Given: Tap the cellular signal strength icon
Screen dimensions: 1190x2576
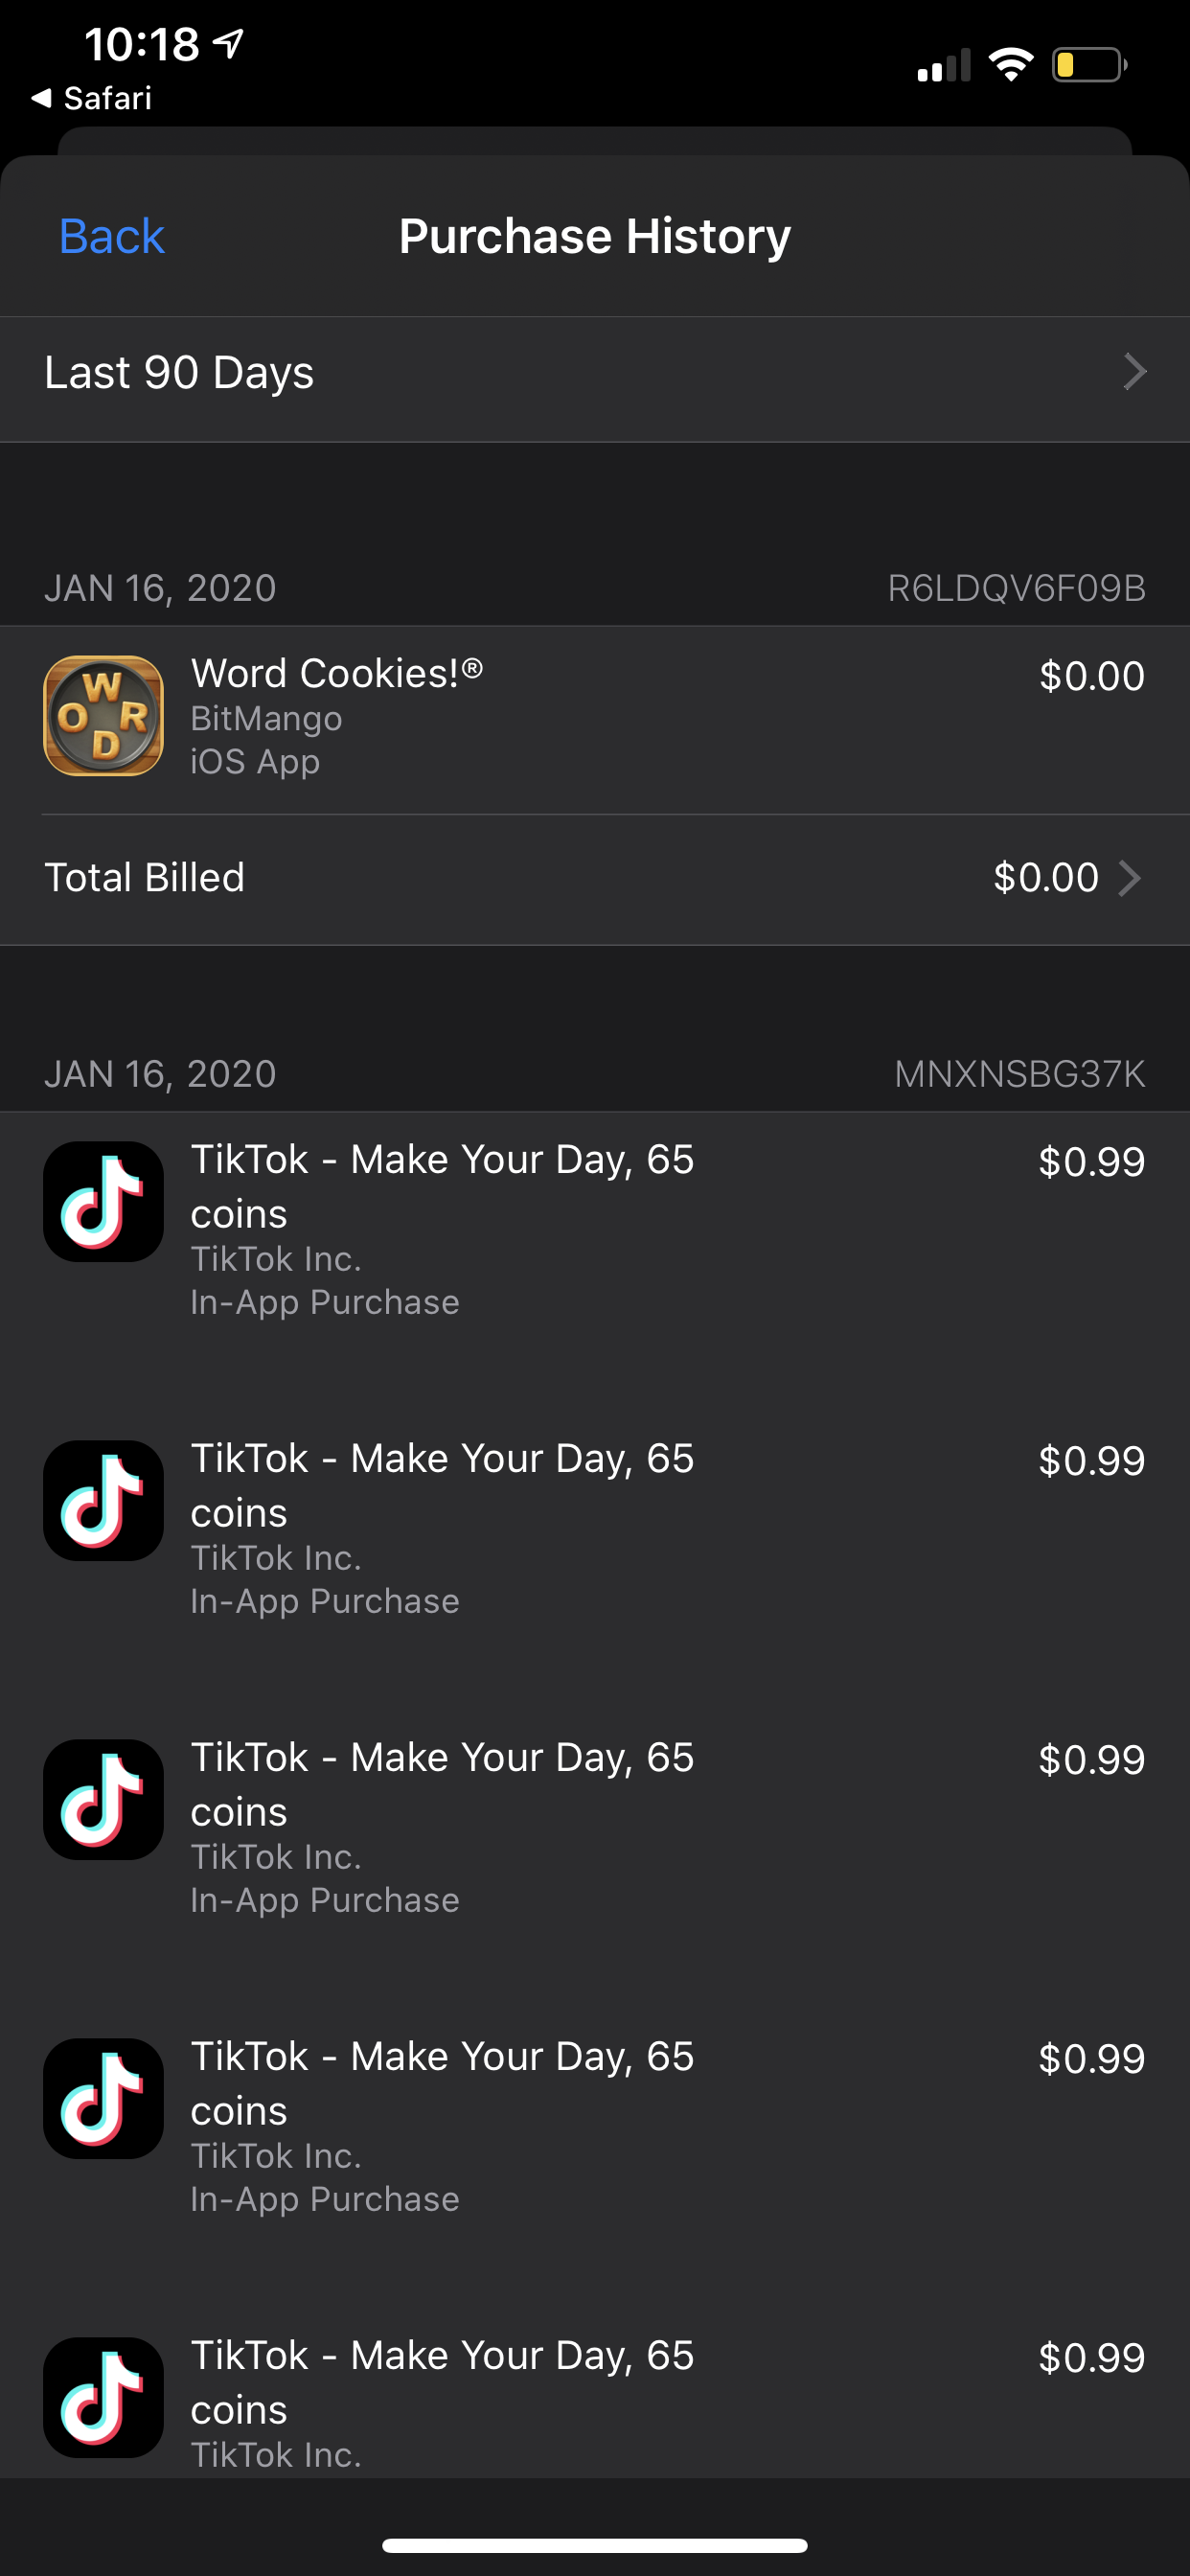Looking at the screenshot, I should point(943,66).
